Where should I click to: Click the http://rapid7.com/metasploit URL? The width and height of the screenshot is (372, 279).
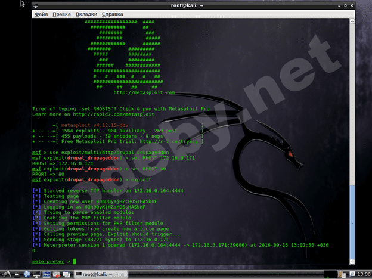click(113, 114)
